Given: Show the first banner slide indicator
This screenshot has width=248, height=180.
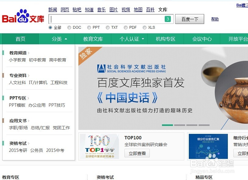Looking at the screenshot, I should coord(167,125).
